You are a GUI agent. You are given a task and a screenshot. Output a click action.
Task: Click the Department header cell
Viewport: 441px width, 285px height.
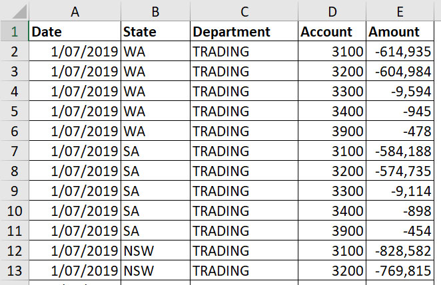[244, 31]
